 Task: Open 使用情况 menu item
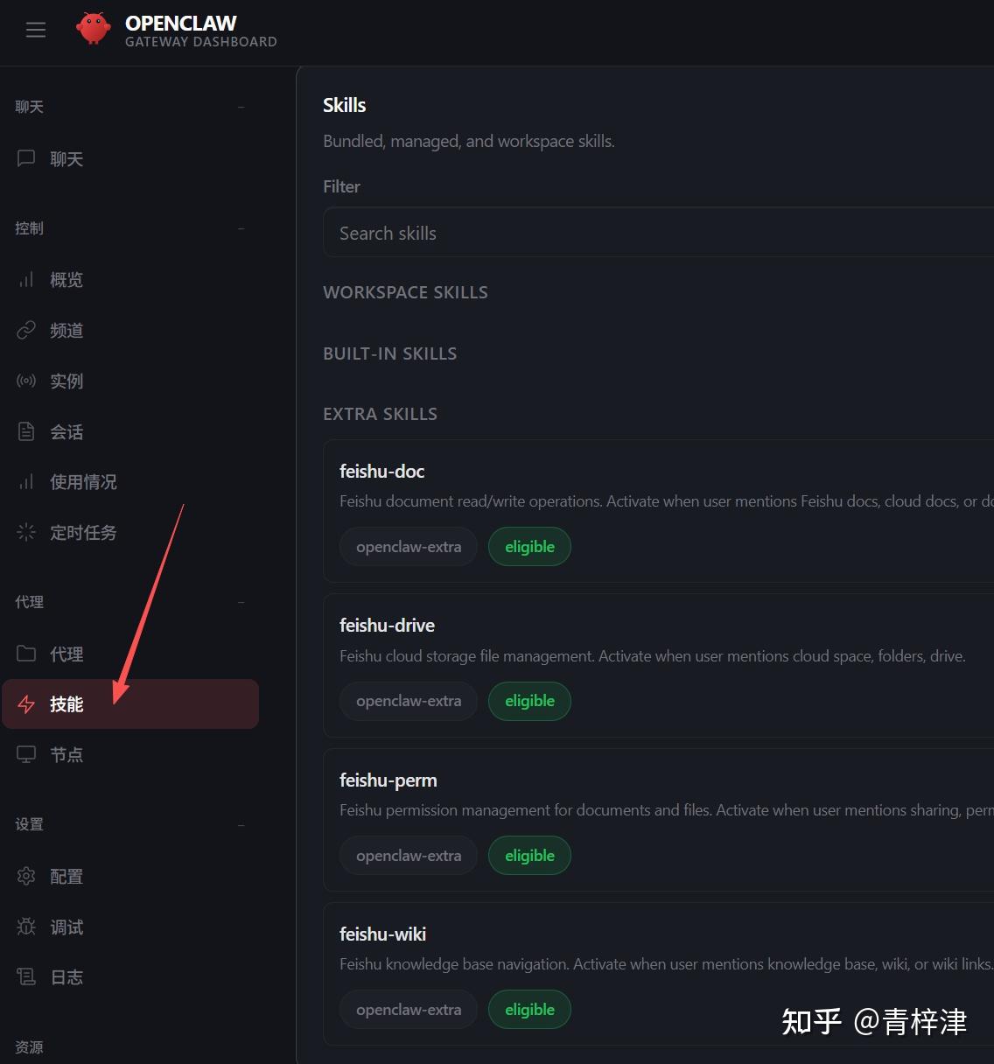tap(130, 481)
